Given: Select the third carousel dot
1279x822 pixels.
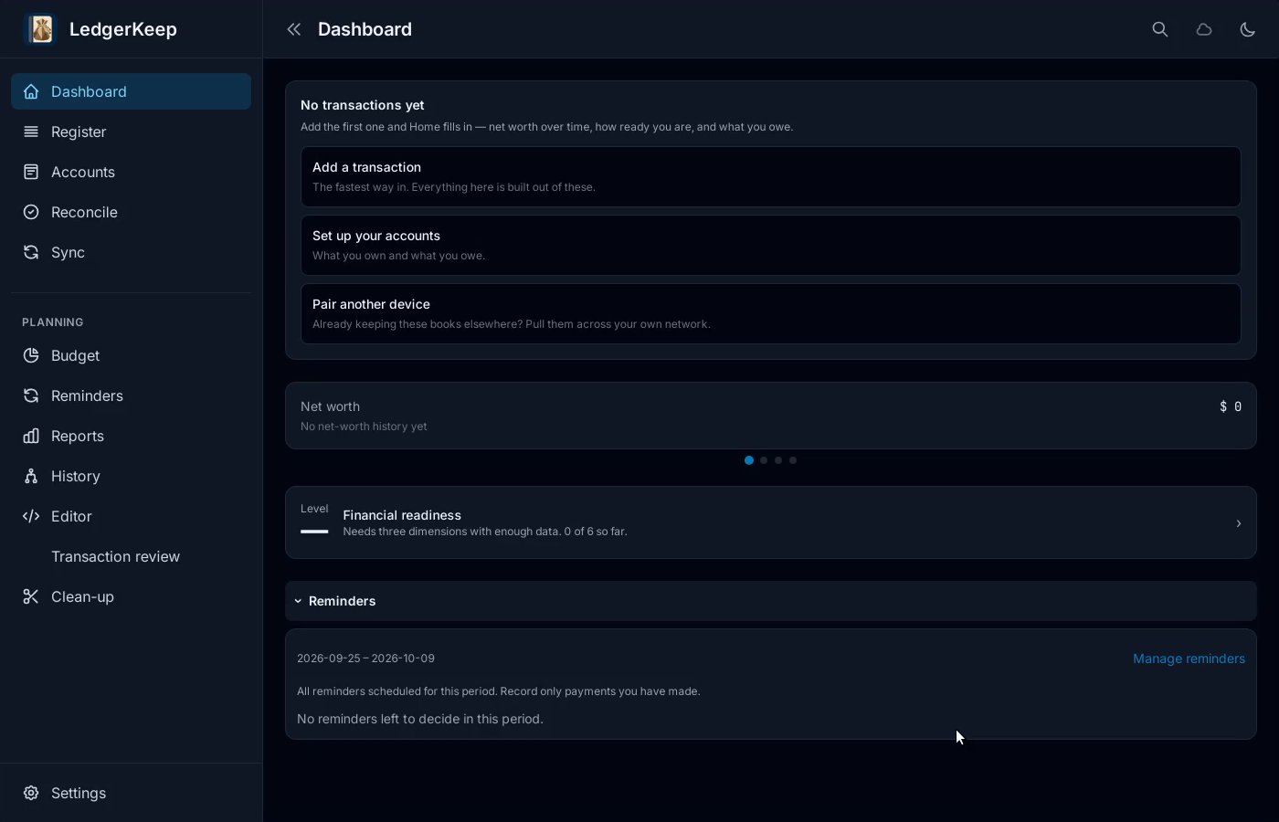Looking at the screenshot, I should point(778,460).
